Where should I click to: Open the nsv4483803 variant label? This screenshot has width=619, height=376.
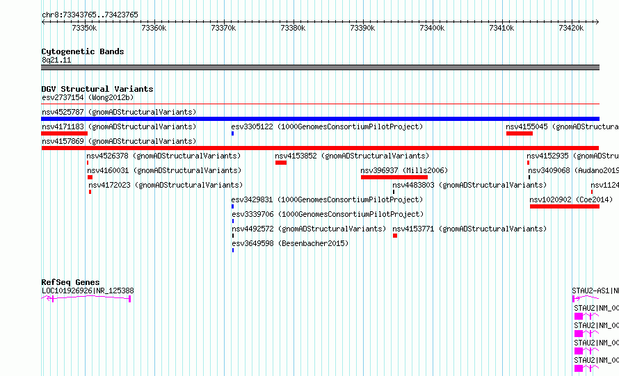(x=469, y=185)
